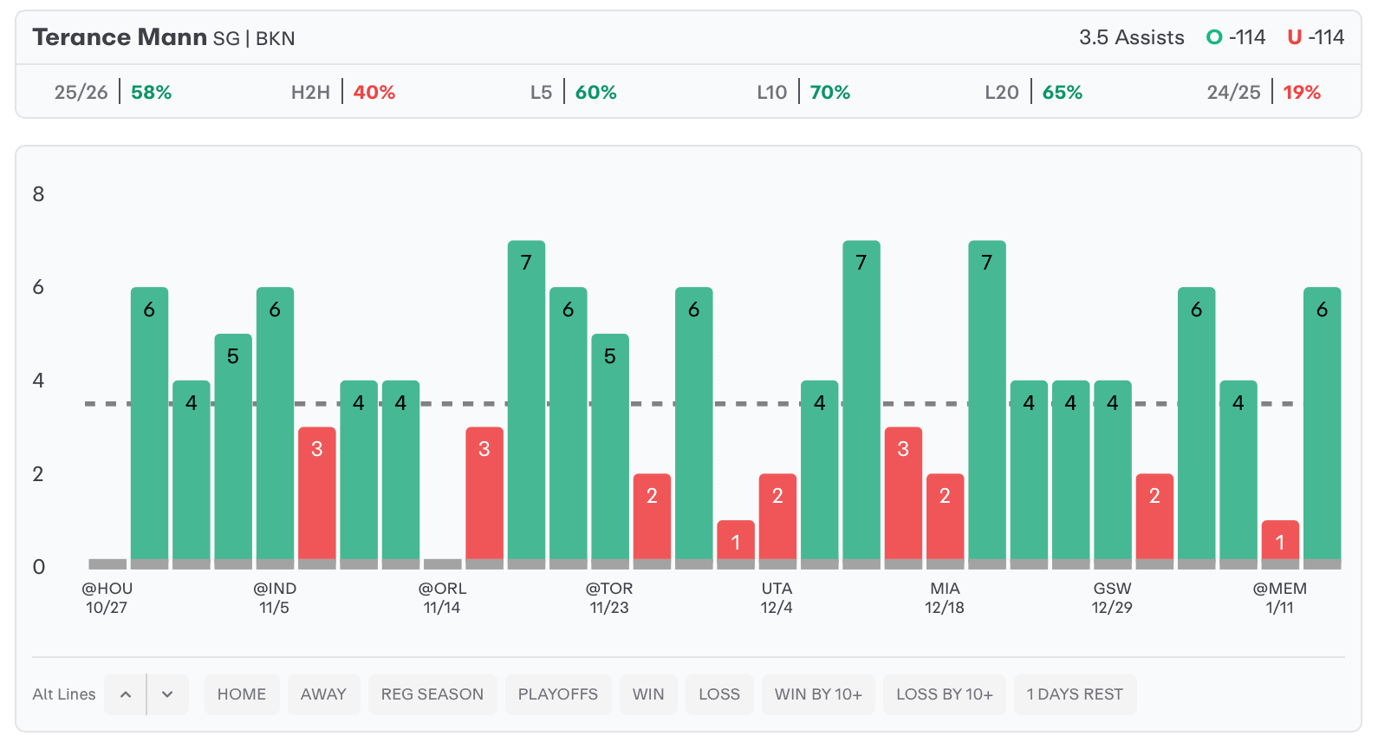Open the 24/25 season 19% tab
This screenshot has width=1378, height=749.
coord(1264,92)
